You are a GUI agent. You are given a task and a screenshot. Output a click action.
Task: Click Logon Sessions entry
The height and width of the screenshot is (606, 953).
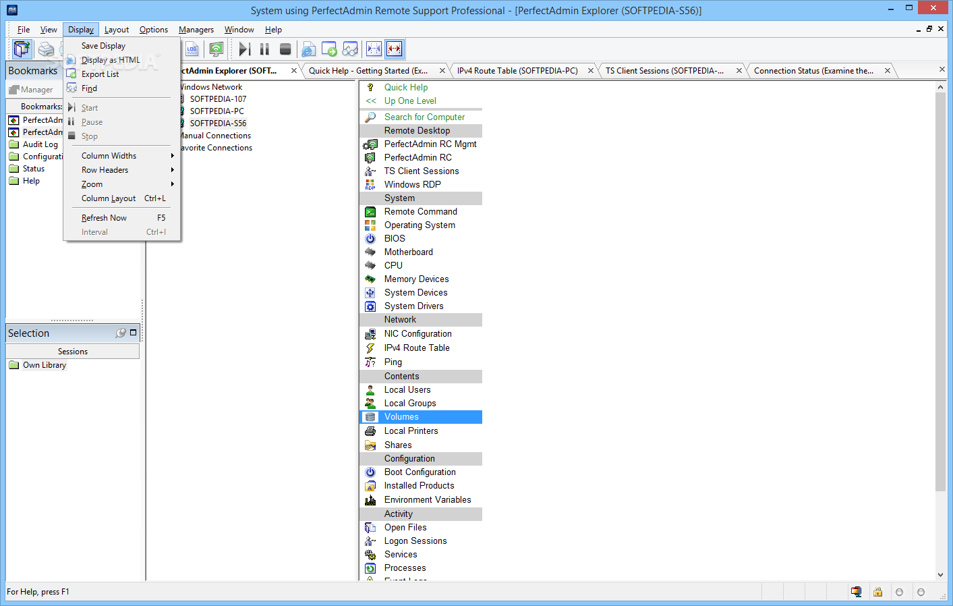coord(415,541)
